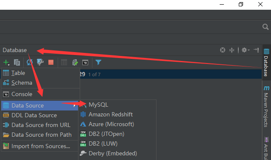The image size is (271, 160).
Task: Select Data Source menu item
Action: [40, 105]
